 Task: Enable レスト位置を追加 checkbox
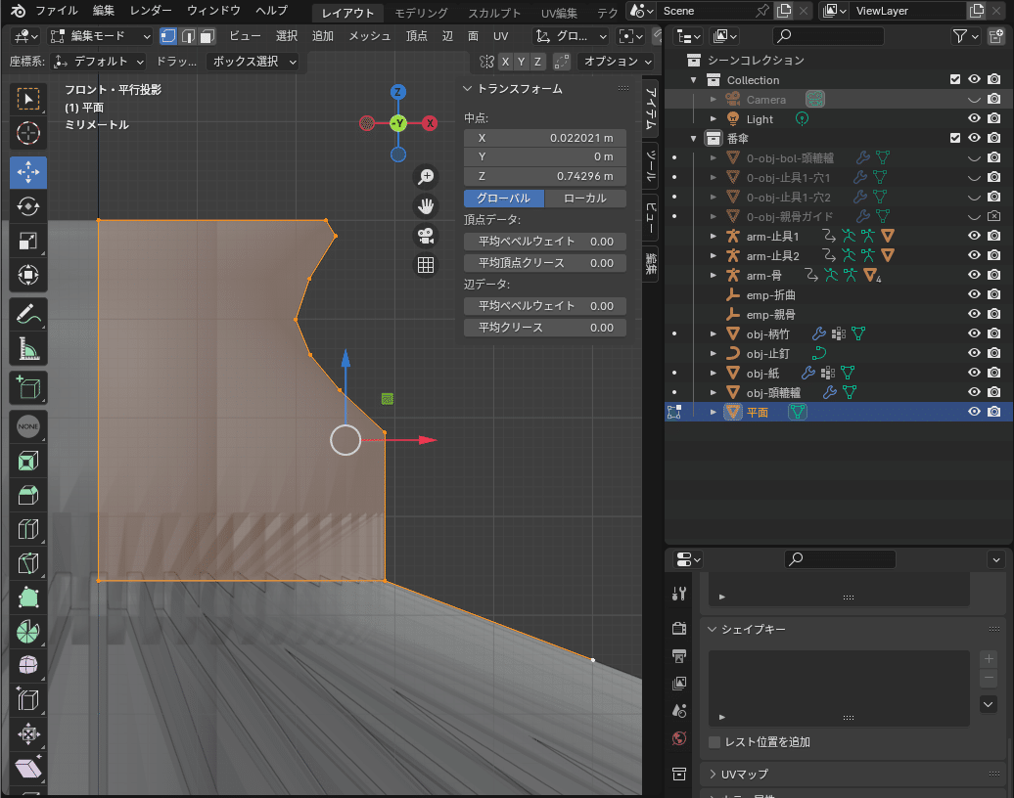coord(714,742)
